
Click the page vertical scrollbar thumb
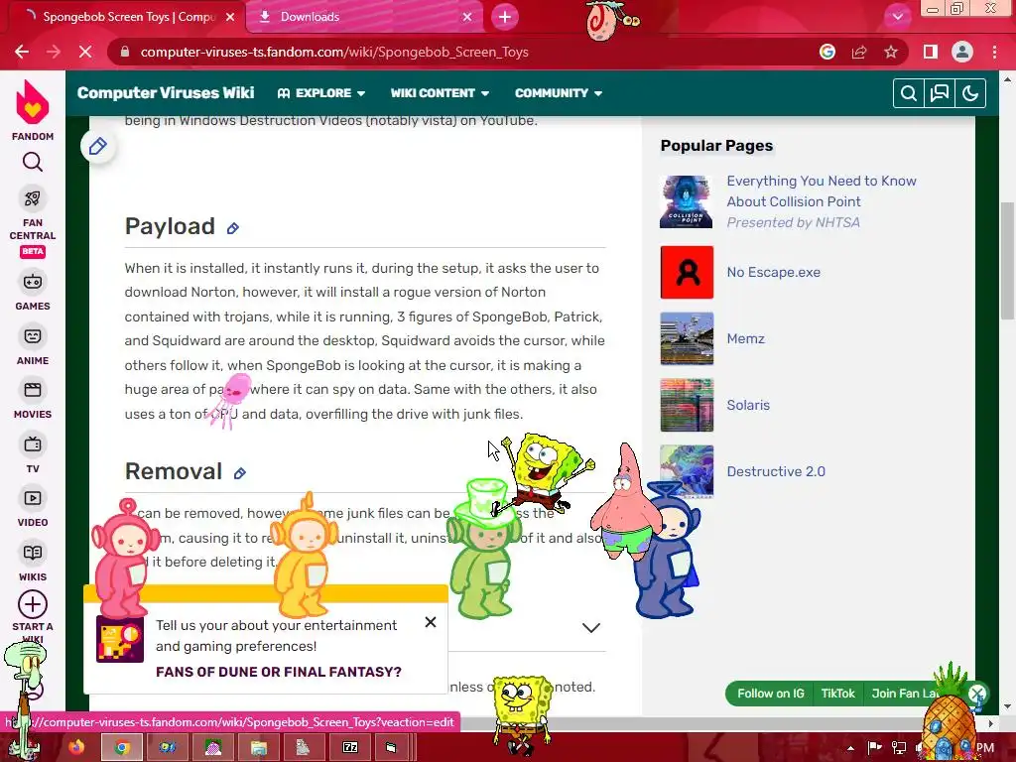(x=1007, y=261)
